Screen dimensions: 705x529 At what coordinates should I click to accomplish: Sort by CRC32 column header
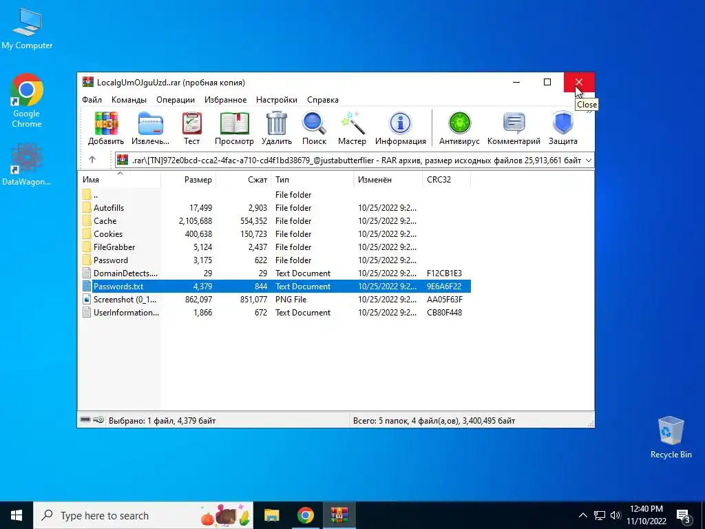(x=446, y=180)
